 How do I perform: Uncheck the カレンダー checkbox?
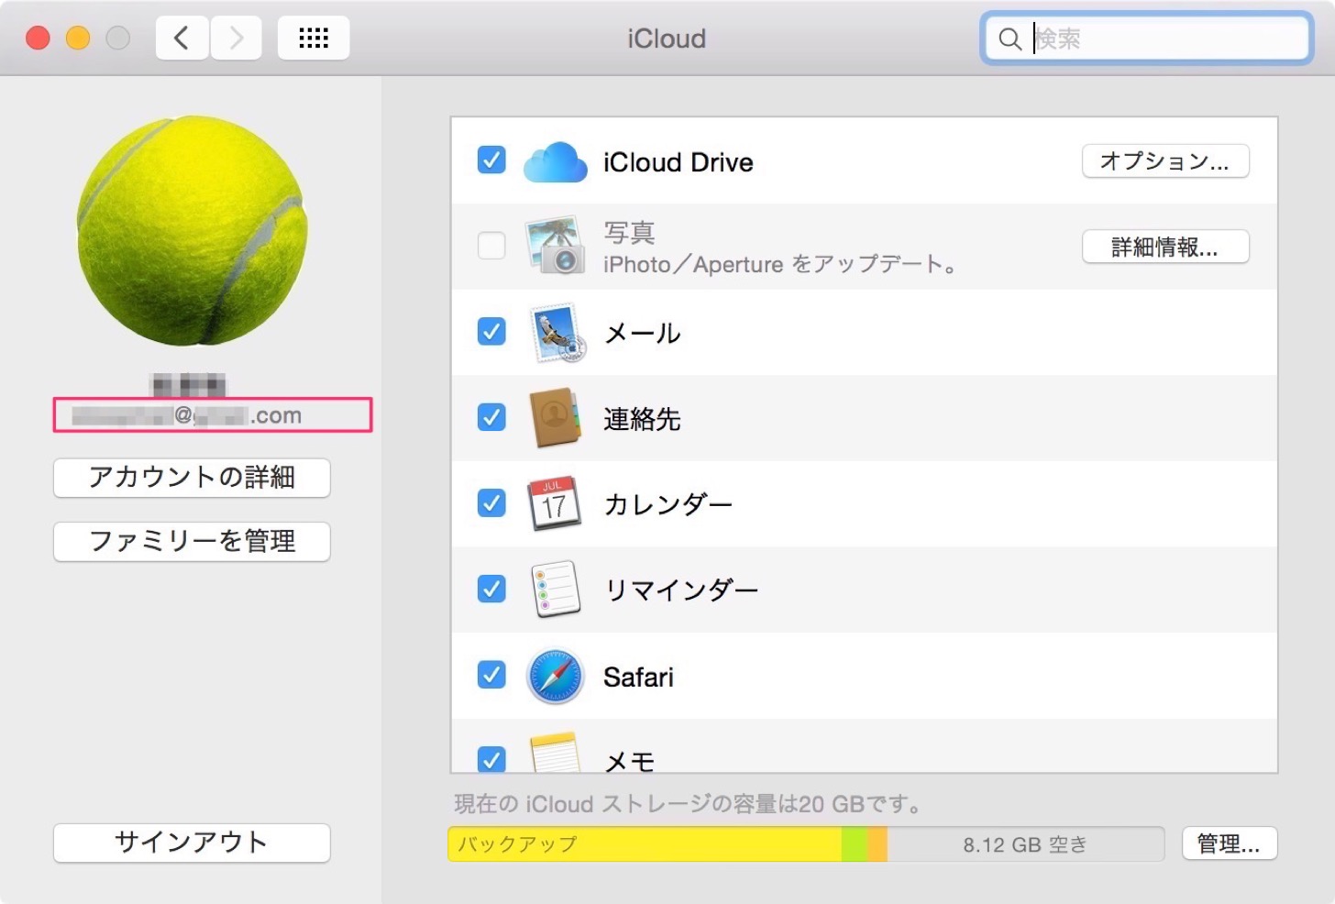(x=491, y=502)
